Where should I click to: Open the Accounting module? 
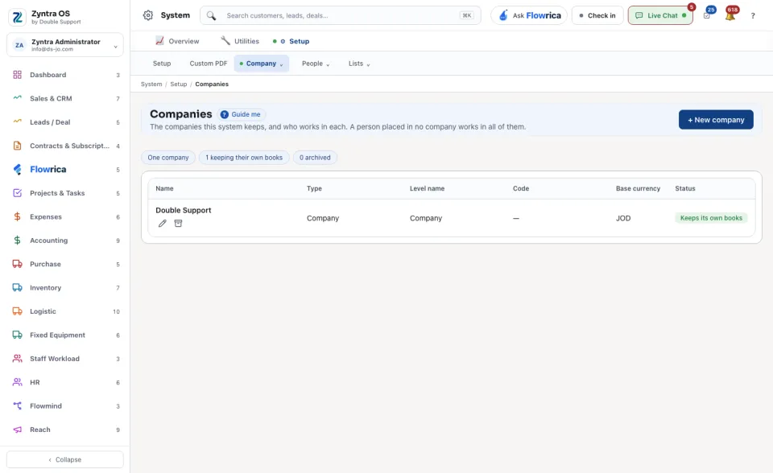(x=65, y=241)
